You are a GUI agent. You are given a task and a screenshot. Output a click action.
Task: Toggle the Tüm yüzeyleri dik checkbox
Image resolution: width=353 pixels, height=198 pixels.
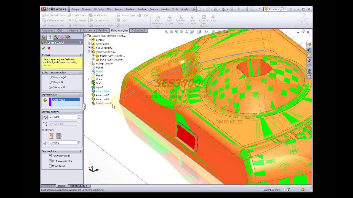(x=50, y=156)
